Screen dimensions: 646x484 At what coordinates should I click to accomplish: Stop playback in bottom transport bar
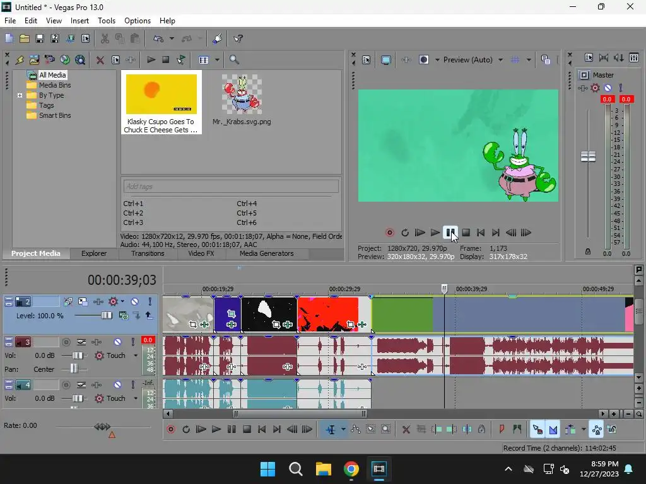(247, 429)
